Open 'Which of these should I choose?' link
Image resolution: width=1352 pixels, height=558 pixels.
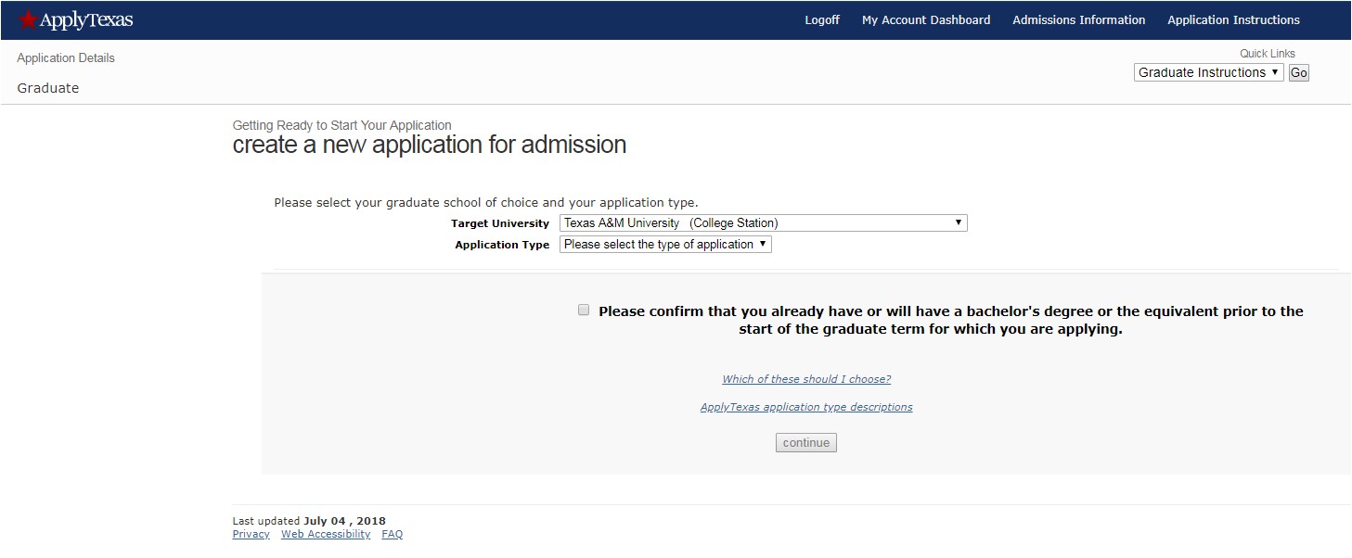tap(805, 378)
